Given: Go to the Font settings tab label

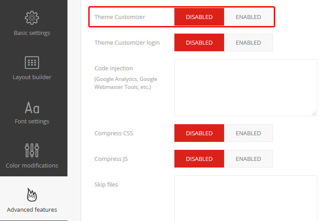Looking at the screenshot, I should 32,121.
